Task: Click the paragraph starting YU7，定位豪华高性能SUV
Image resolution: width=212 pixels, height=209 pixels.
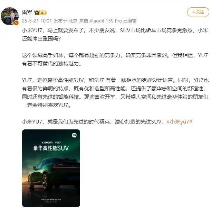Action: click(x=115, y=93)
